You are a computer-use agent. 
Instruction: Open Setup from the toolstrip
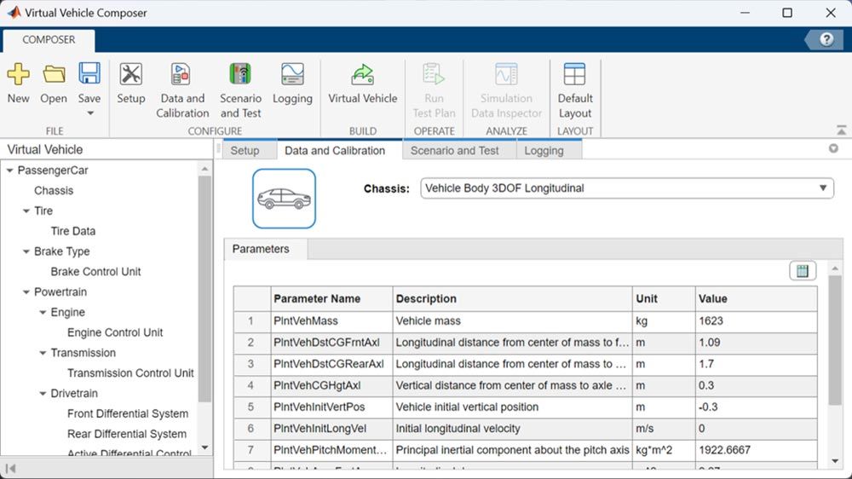(x=131, y=84)
